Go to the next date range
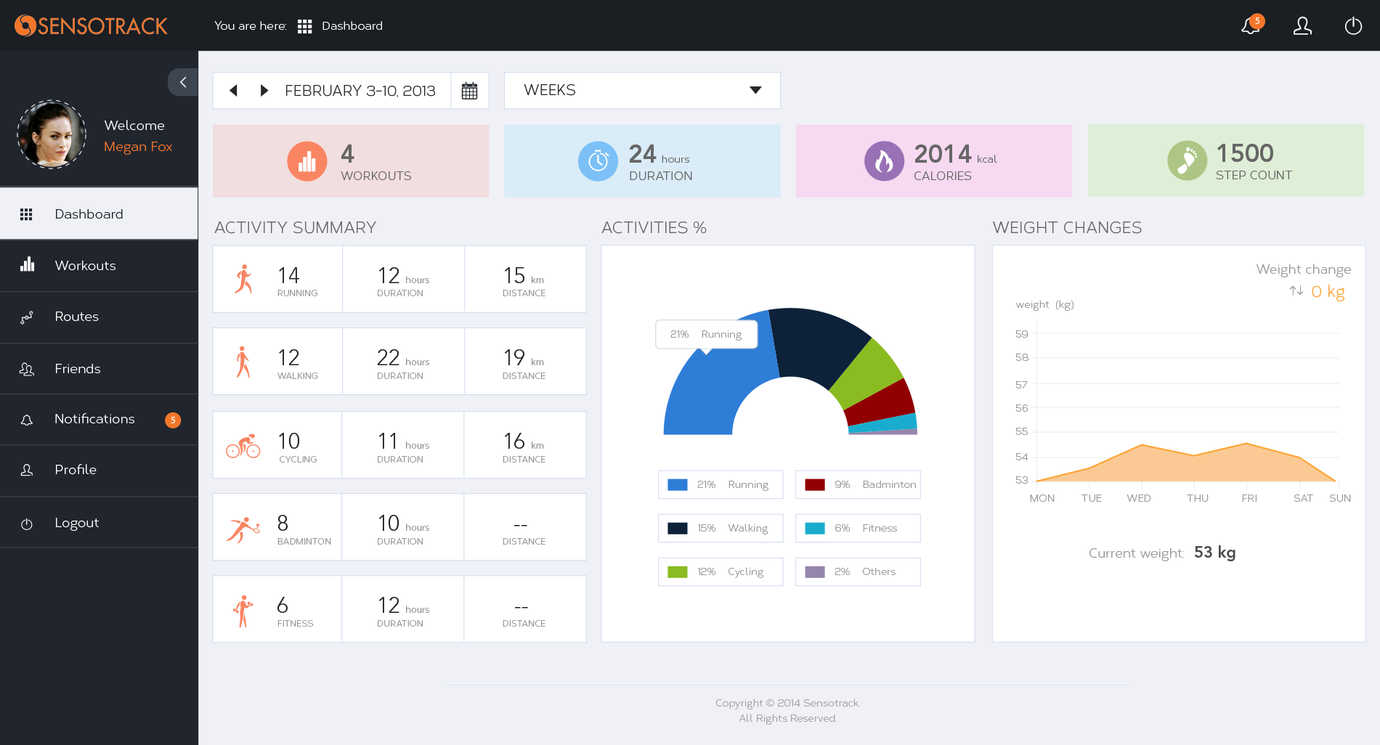Viewport: 1380px width, 745px height. pyautogui.click(x=264, y=91)
